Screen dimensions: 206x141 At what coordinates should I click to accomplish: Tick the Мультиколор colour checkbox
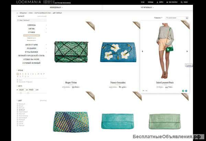pos(18,116)
